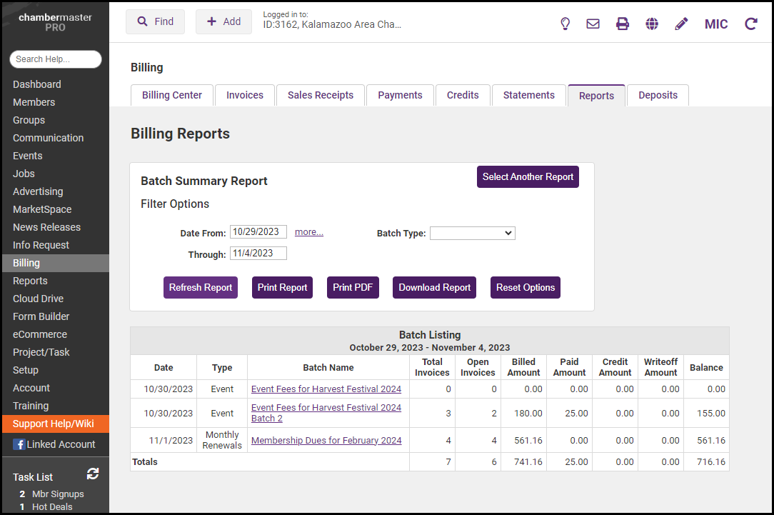Click the Download Report button

[434, 287]
